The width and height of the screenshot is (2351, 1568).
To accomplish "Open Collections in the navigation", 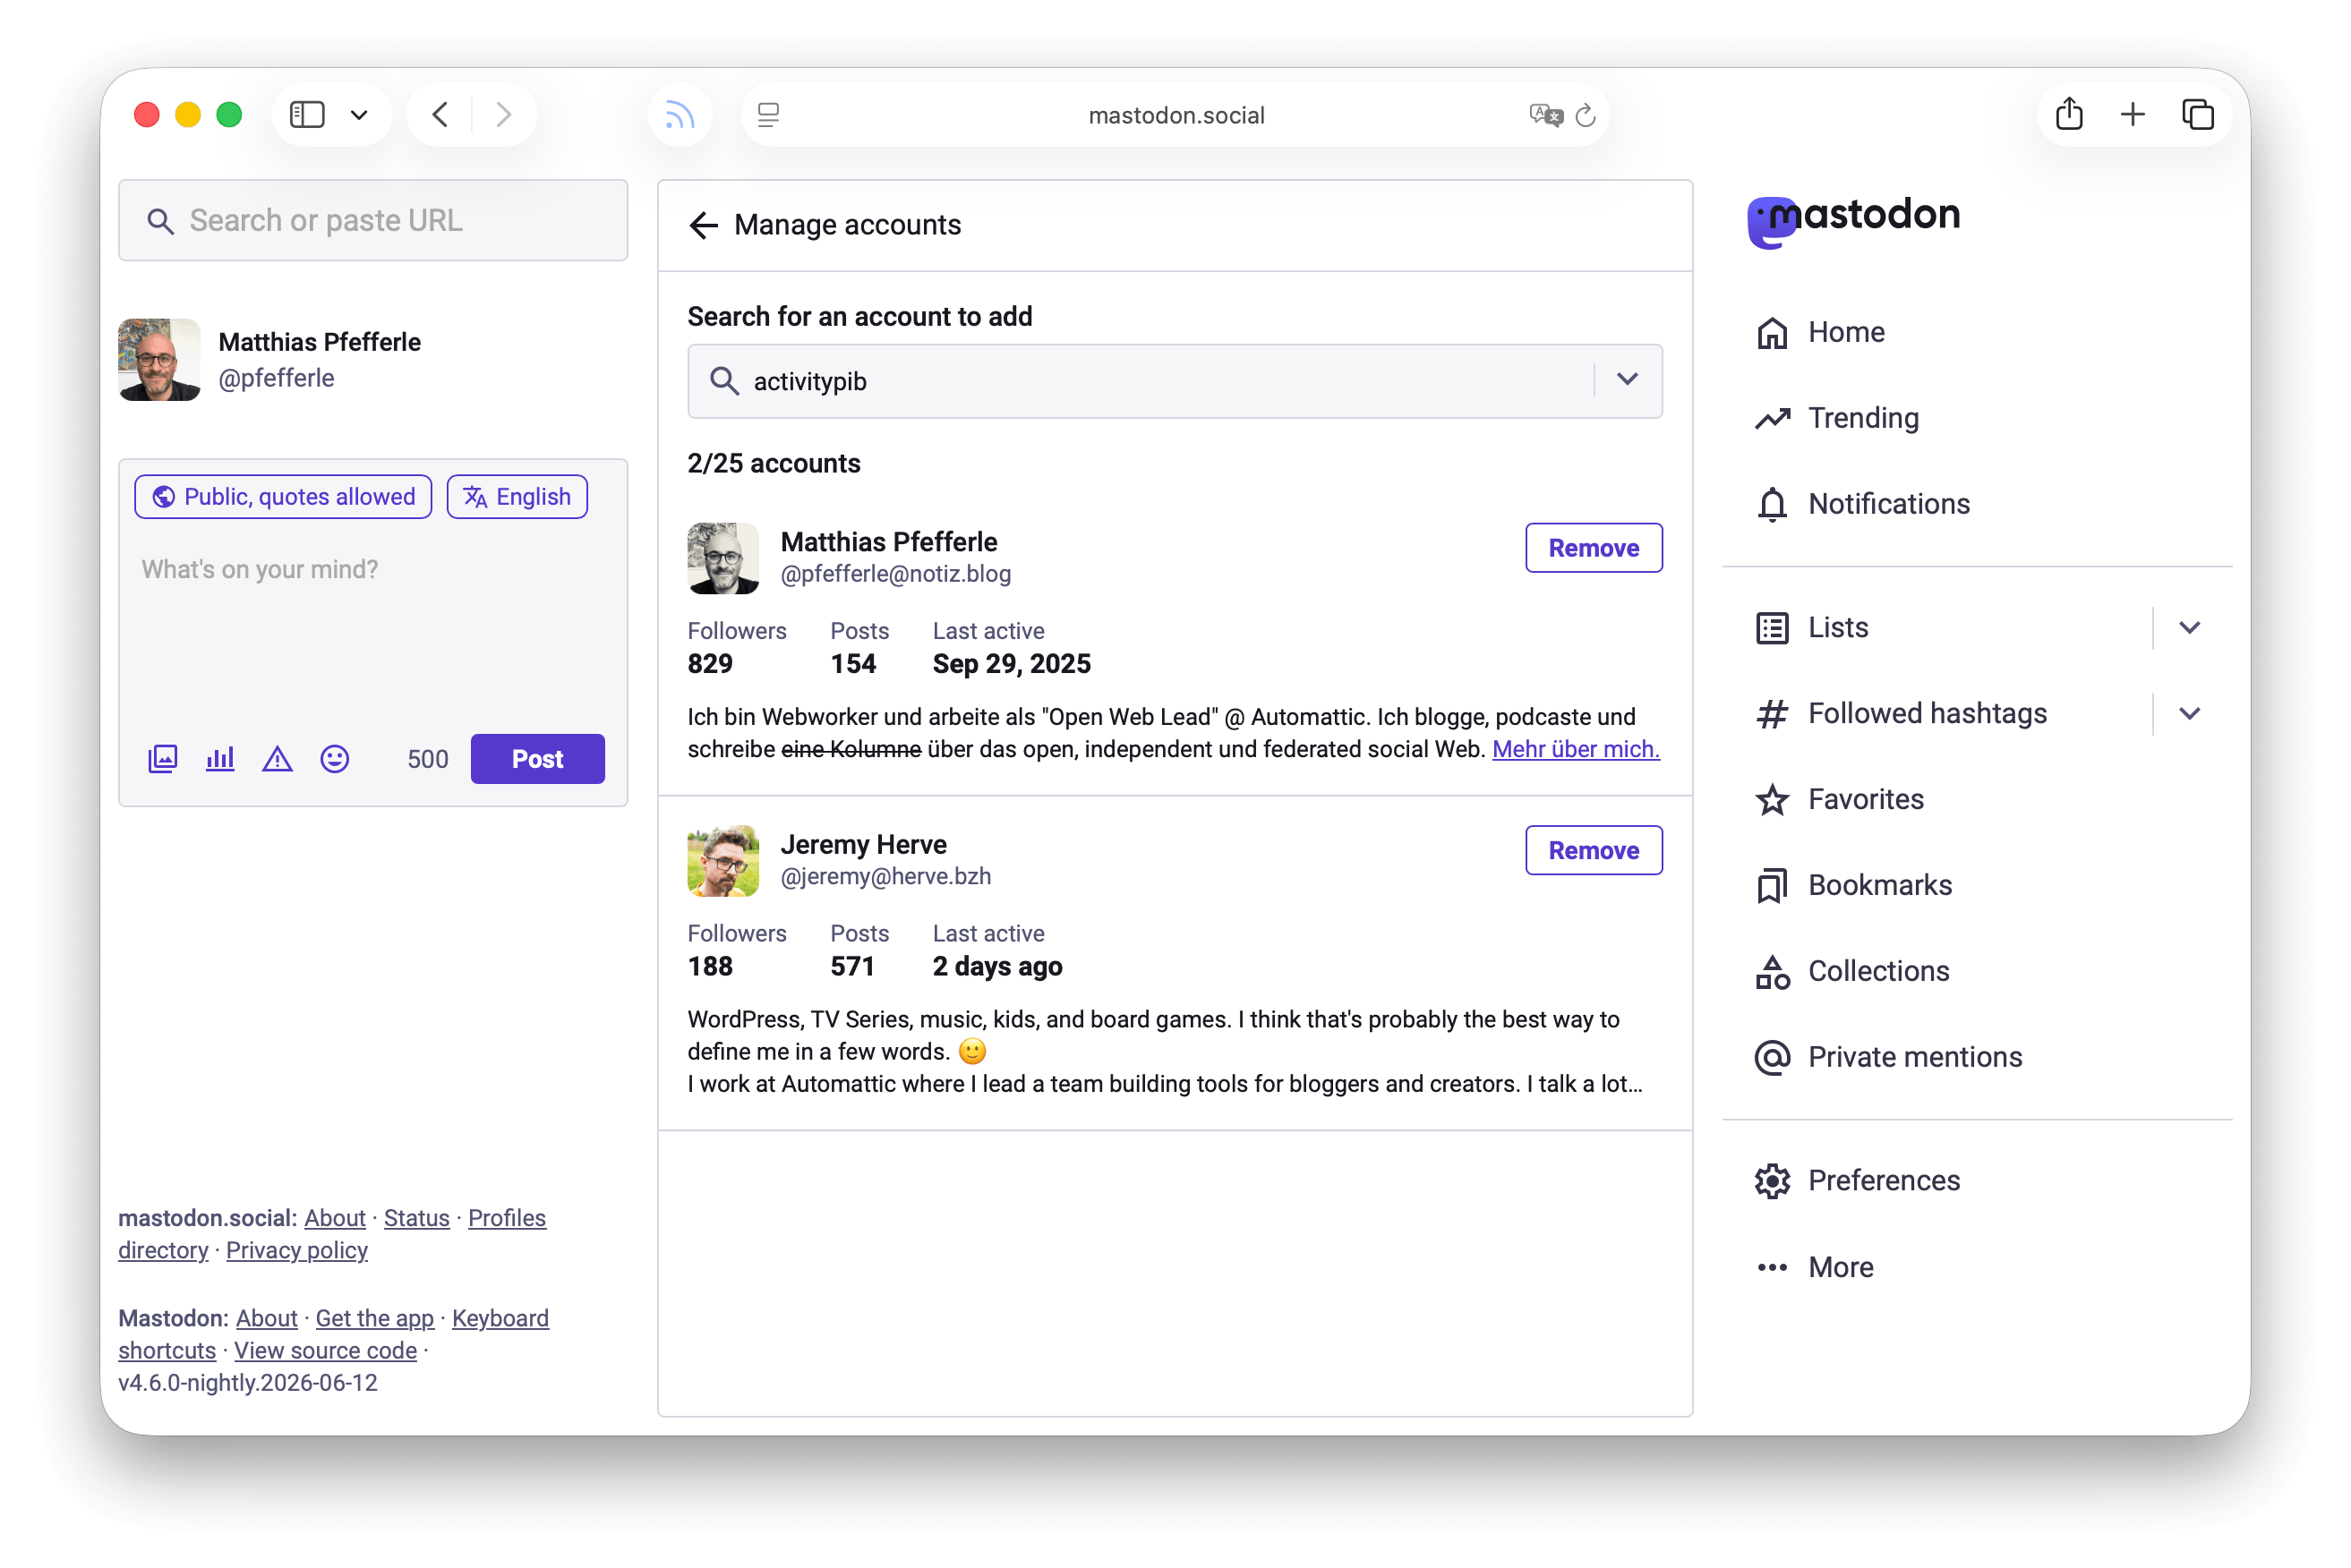I will coord(1851,971).
